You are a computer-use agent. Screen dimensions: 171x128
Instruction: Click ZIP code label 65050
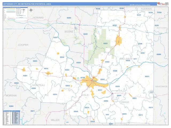pos(34,88)
